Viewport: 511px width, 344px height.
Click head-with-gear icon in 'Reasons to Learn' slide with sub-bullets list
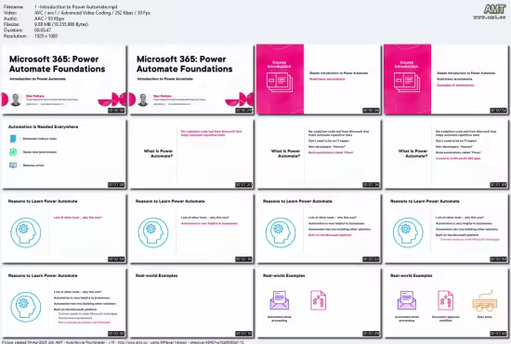(x=26, y=307)
